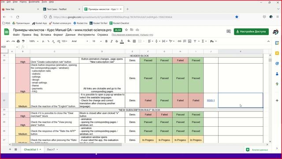Viewport: 282px width, 159px height.
Task: Open the Вставка menu
Action: tap(46, 34)
